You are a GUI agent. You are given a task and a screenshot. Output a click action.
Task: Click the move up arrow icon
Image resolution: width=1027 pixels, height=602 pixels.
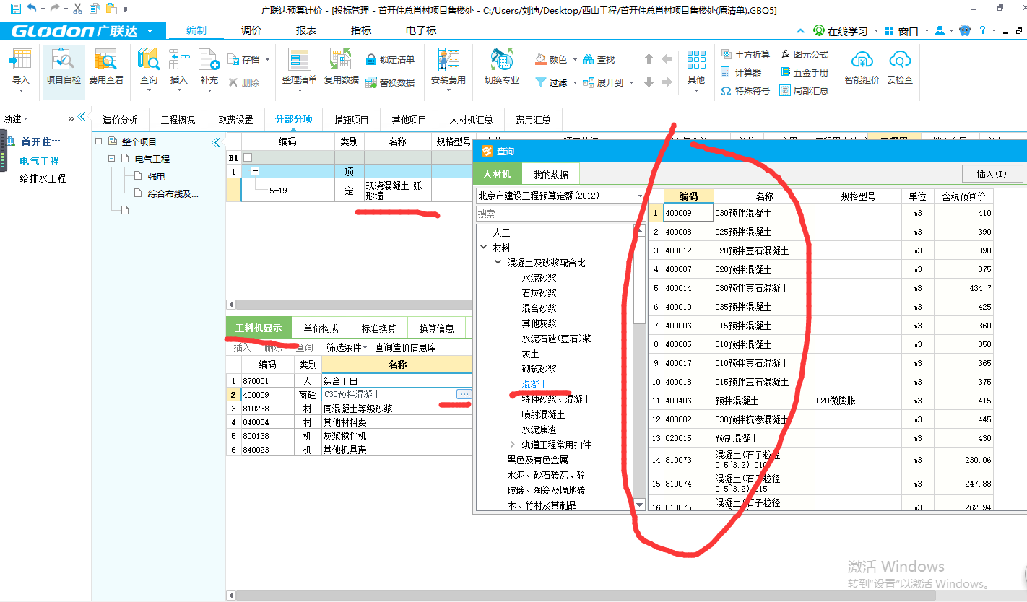point(649,59)
